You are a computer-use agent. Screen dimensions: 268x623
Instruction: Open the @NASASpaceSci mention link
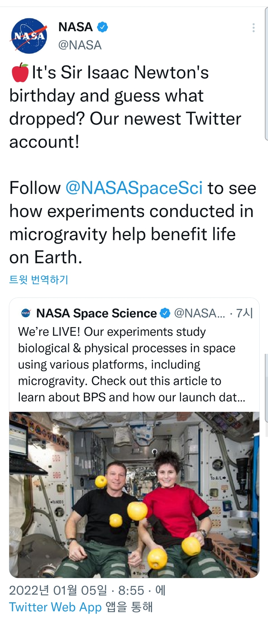point(134,188)
